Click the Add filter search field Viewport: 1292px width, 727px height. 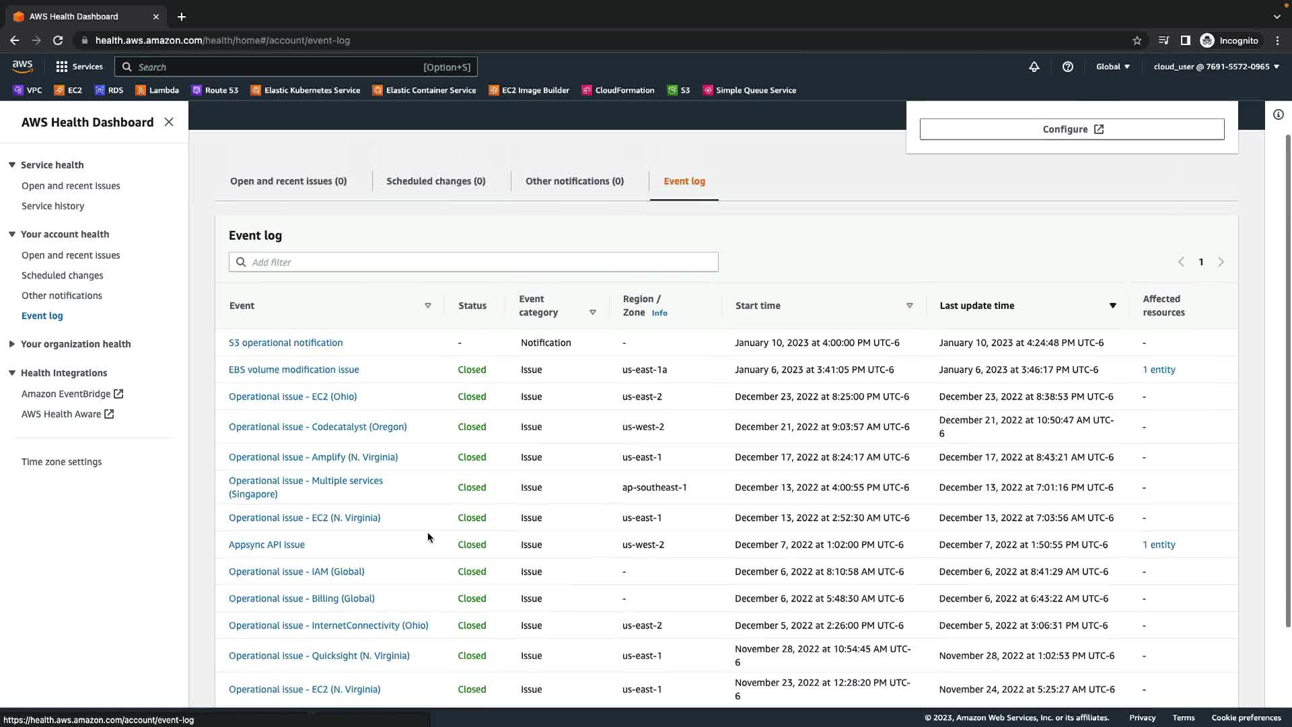point(473,263)
